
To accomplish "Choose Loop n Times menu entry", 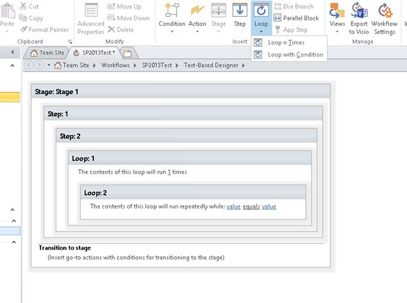I will click(289, 42).
